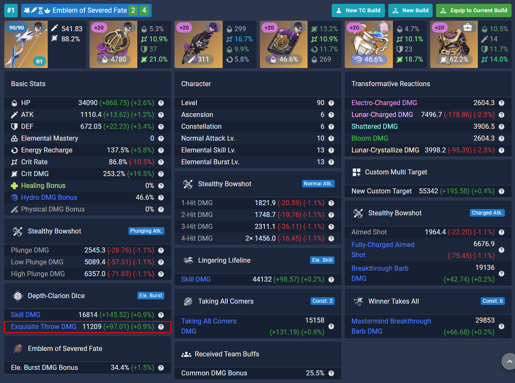
Task: Open the circlet artifact with 62.2% crit
Action: (x=471, y=44)
